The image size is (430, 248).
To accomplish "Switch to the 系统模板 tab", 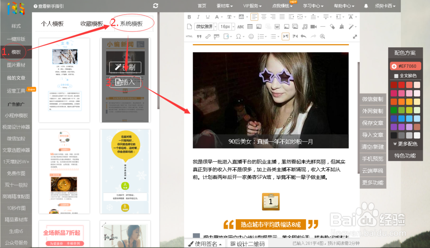I will (131, 24).
